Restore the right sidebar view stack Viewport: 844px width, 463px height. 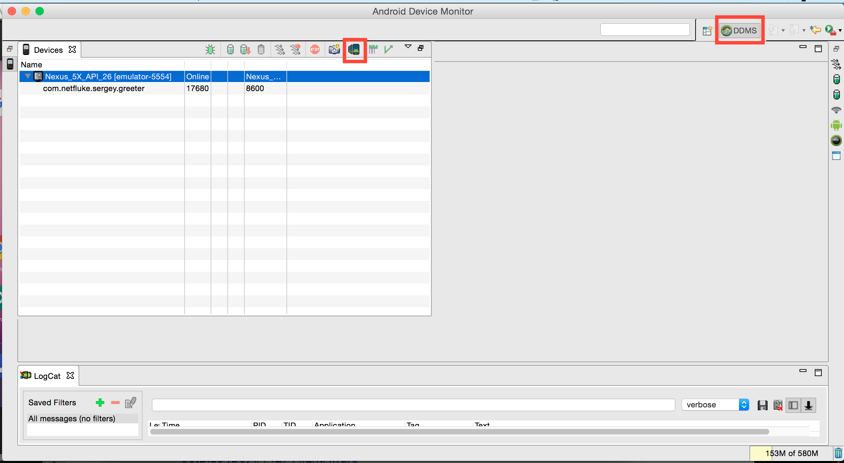836,49
